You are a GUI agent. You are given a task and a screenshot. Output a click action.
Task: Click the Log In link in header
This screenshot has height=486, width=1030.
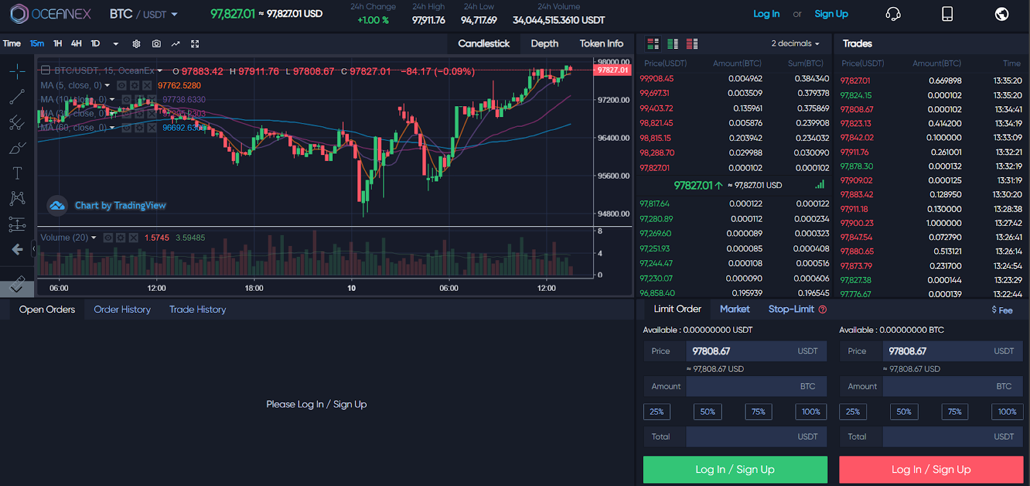click(x=766, y=14)
